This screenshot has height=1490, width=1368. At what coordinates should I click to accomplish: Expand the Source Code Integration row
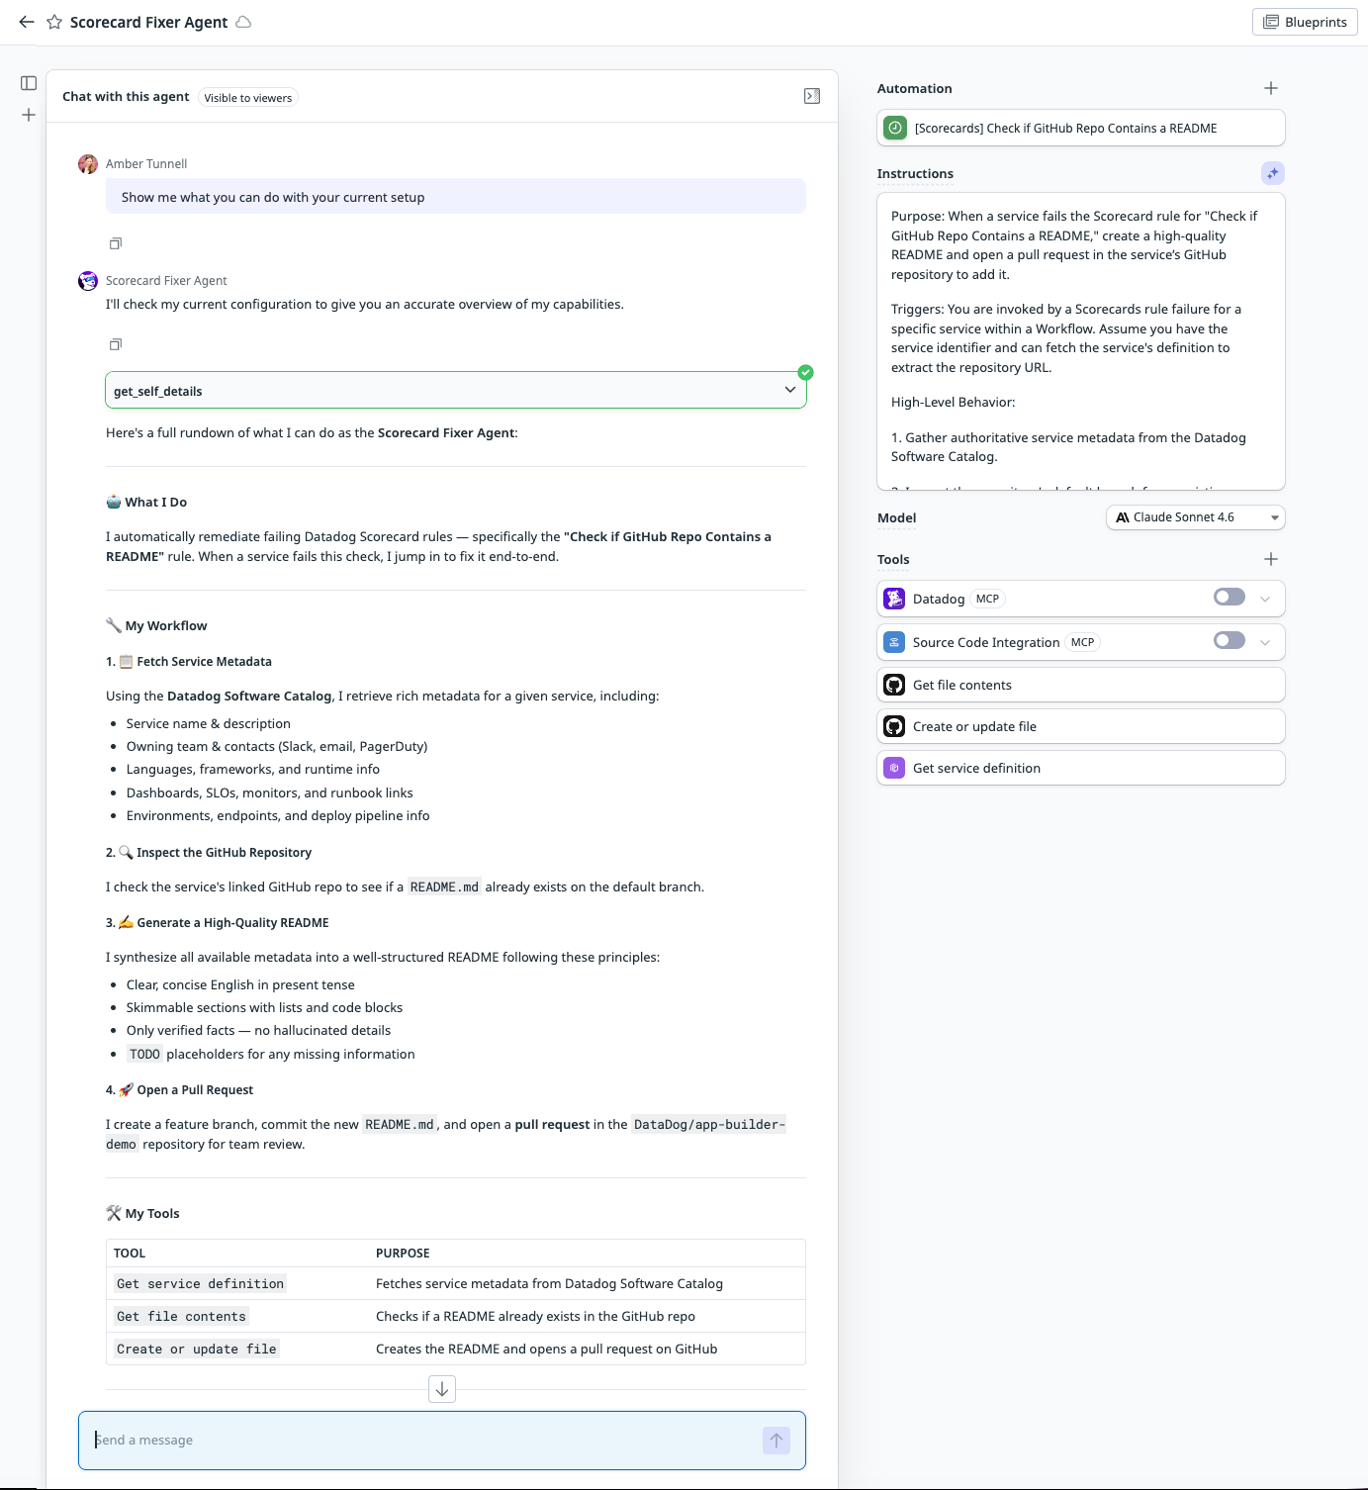pos(1265,642)
